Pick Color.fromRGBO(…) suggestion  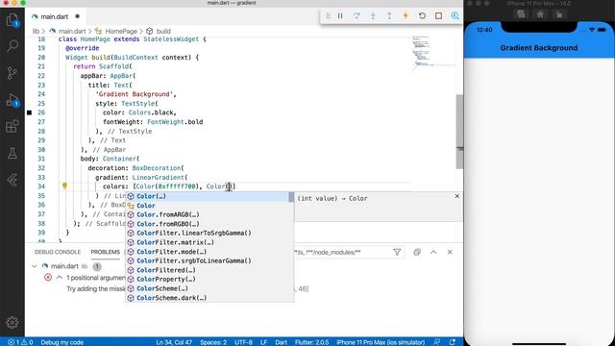209,224
